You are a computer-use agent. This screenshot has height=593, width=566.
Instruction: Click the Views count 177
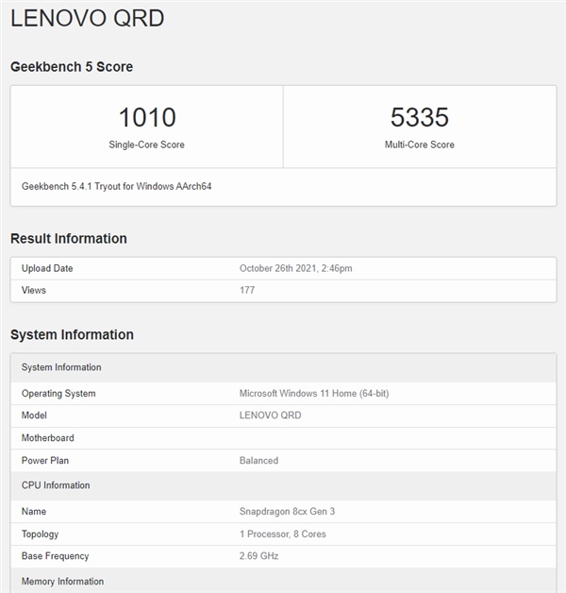(x=247, y=290)
